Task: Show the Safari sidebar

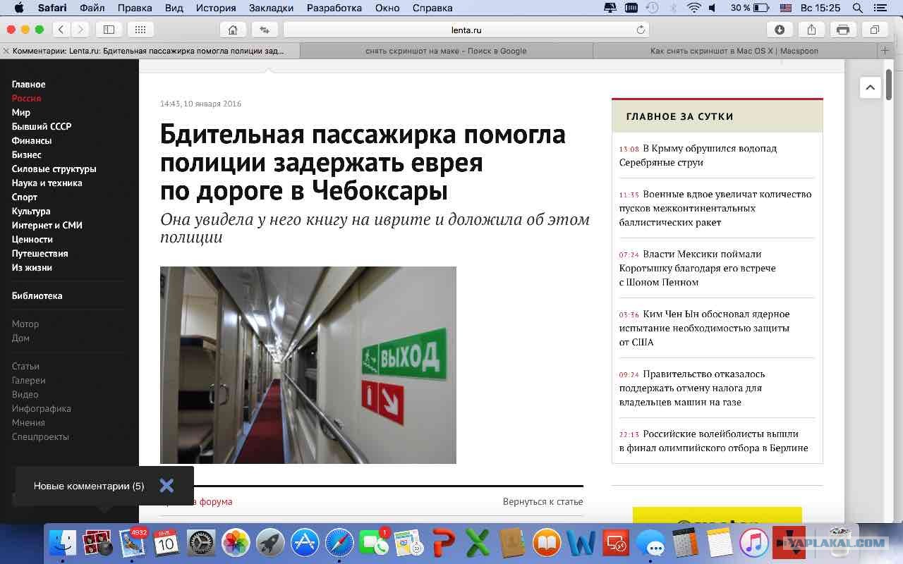Action: coord(109,30)
